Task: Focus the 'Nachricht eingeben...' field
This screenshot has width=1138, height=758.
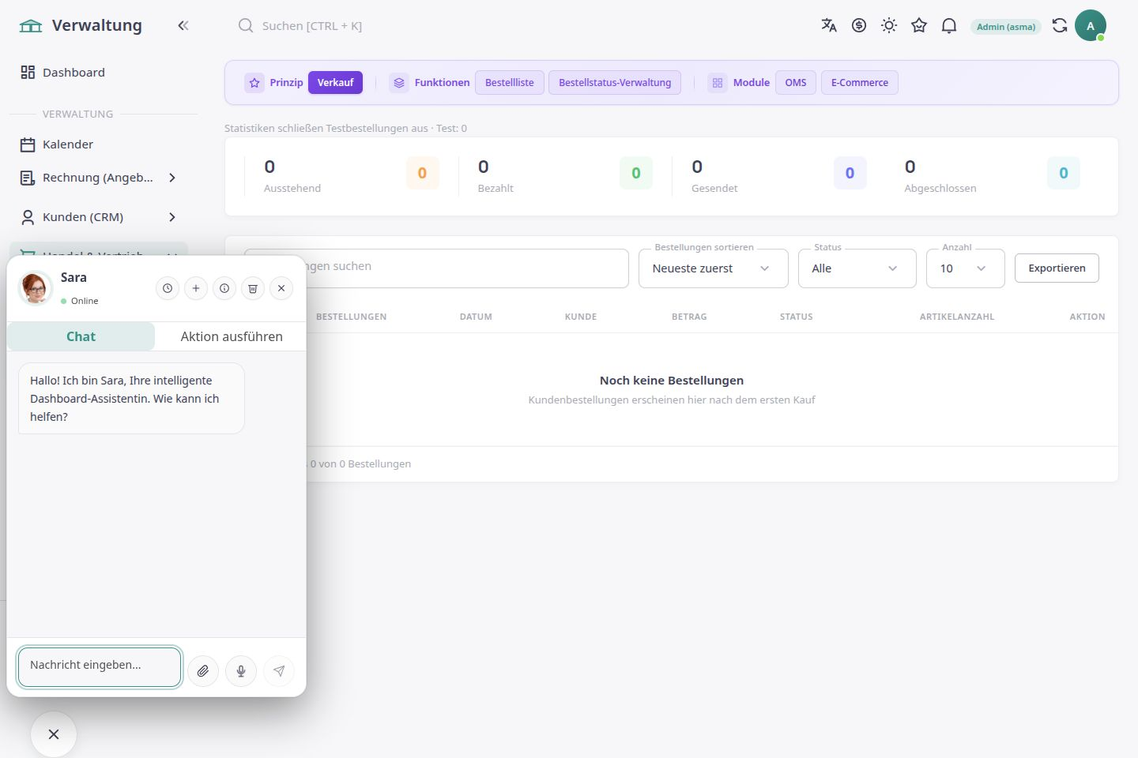Action: pyautogui.click(x=100, y=667)
